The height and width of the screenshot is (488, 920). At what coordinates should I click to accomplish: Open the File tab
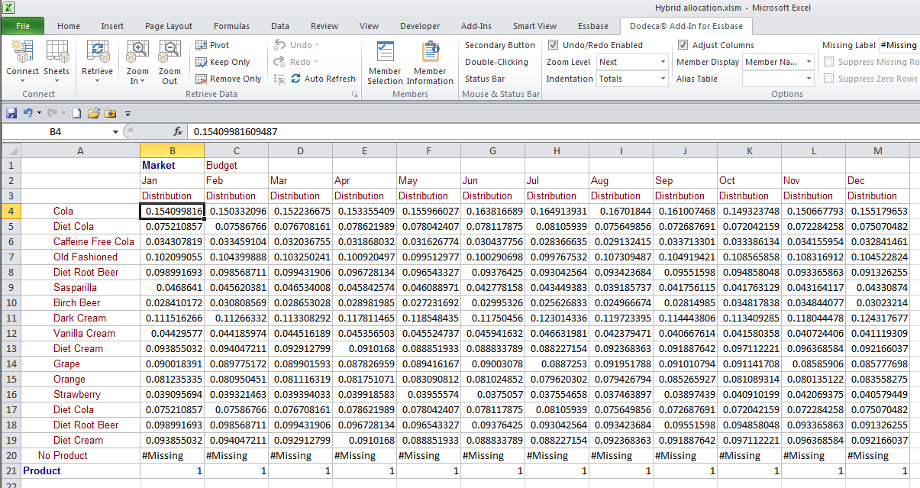pyautogui.click(x=23, y=26)
